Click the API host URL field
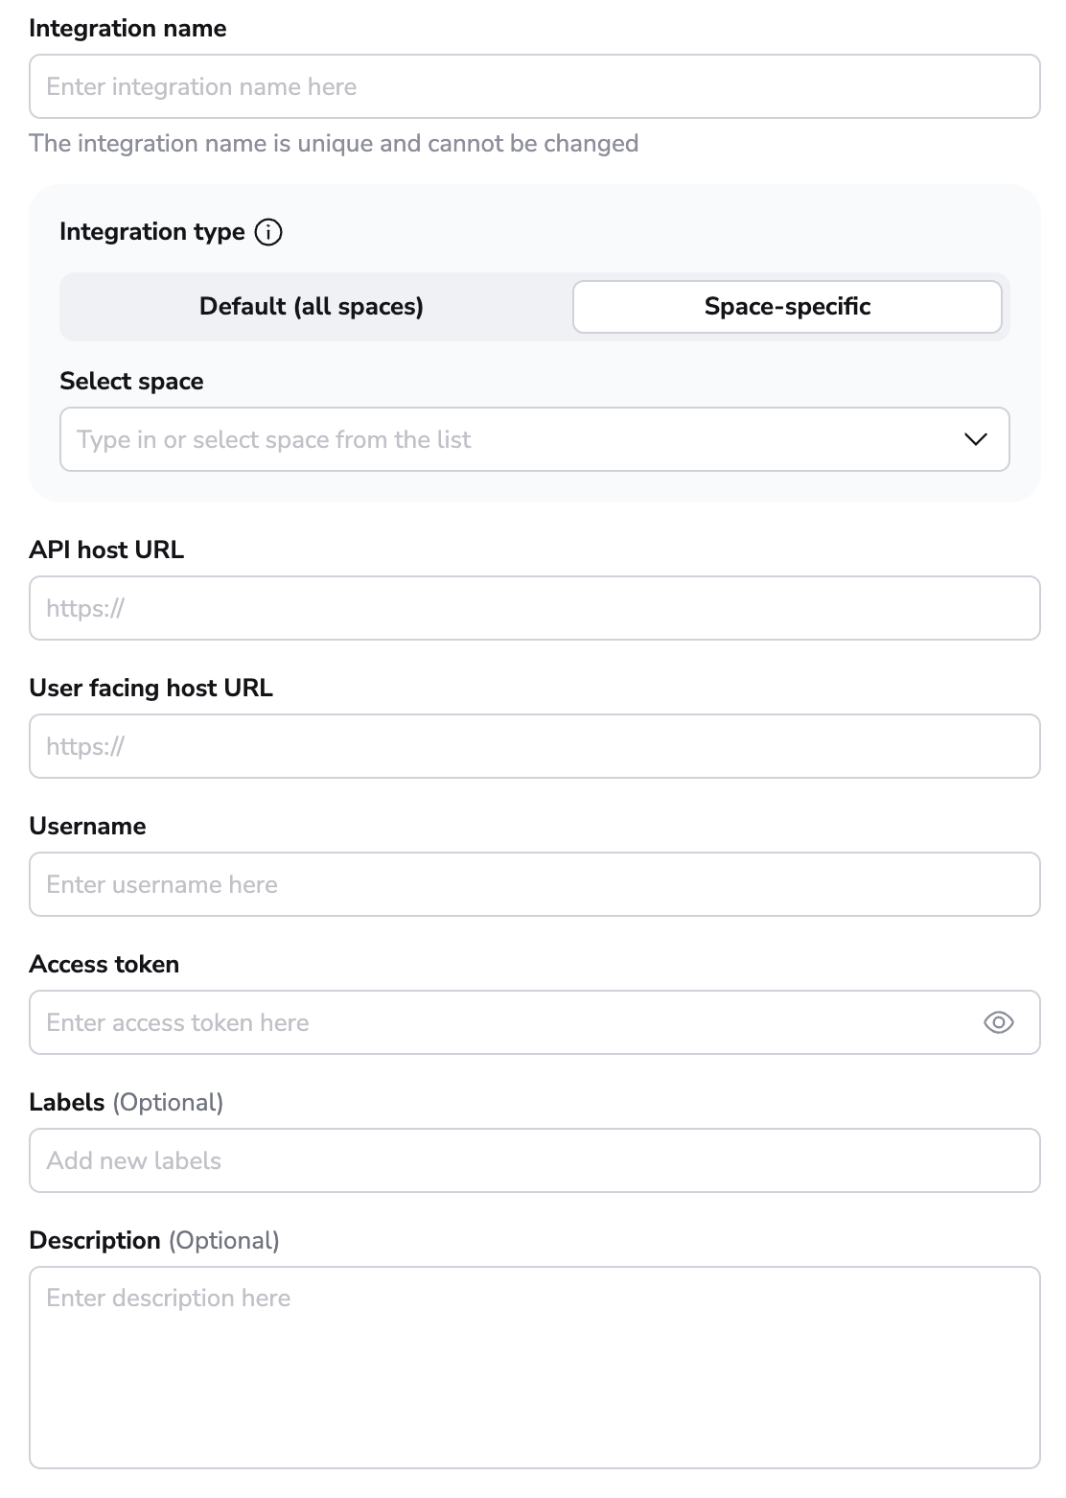The image size is (1066, 1498). [534, 608]
